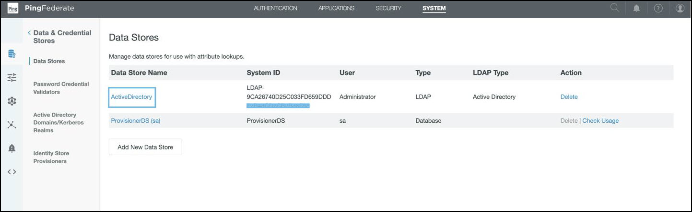Open the search magnifier in header
The width and height of the screenshot is (692, 212).
[x=614, y=8]
